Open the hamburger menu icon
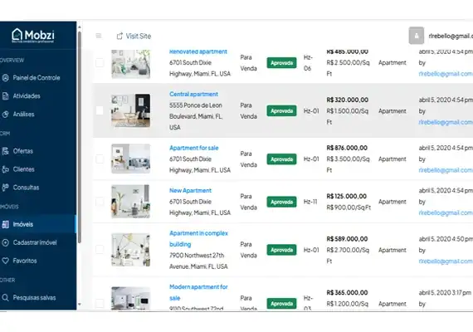 (99, 36)
